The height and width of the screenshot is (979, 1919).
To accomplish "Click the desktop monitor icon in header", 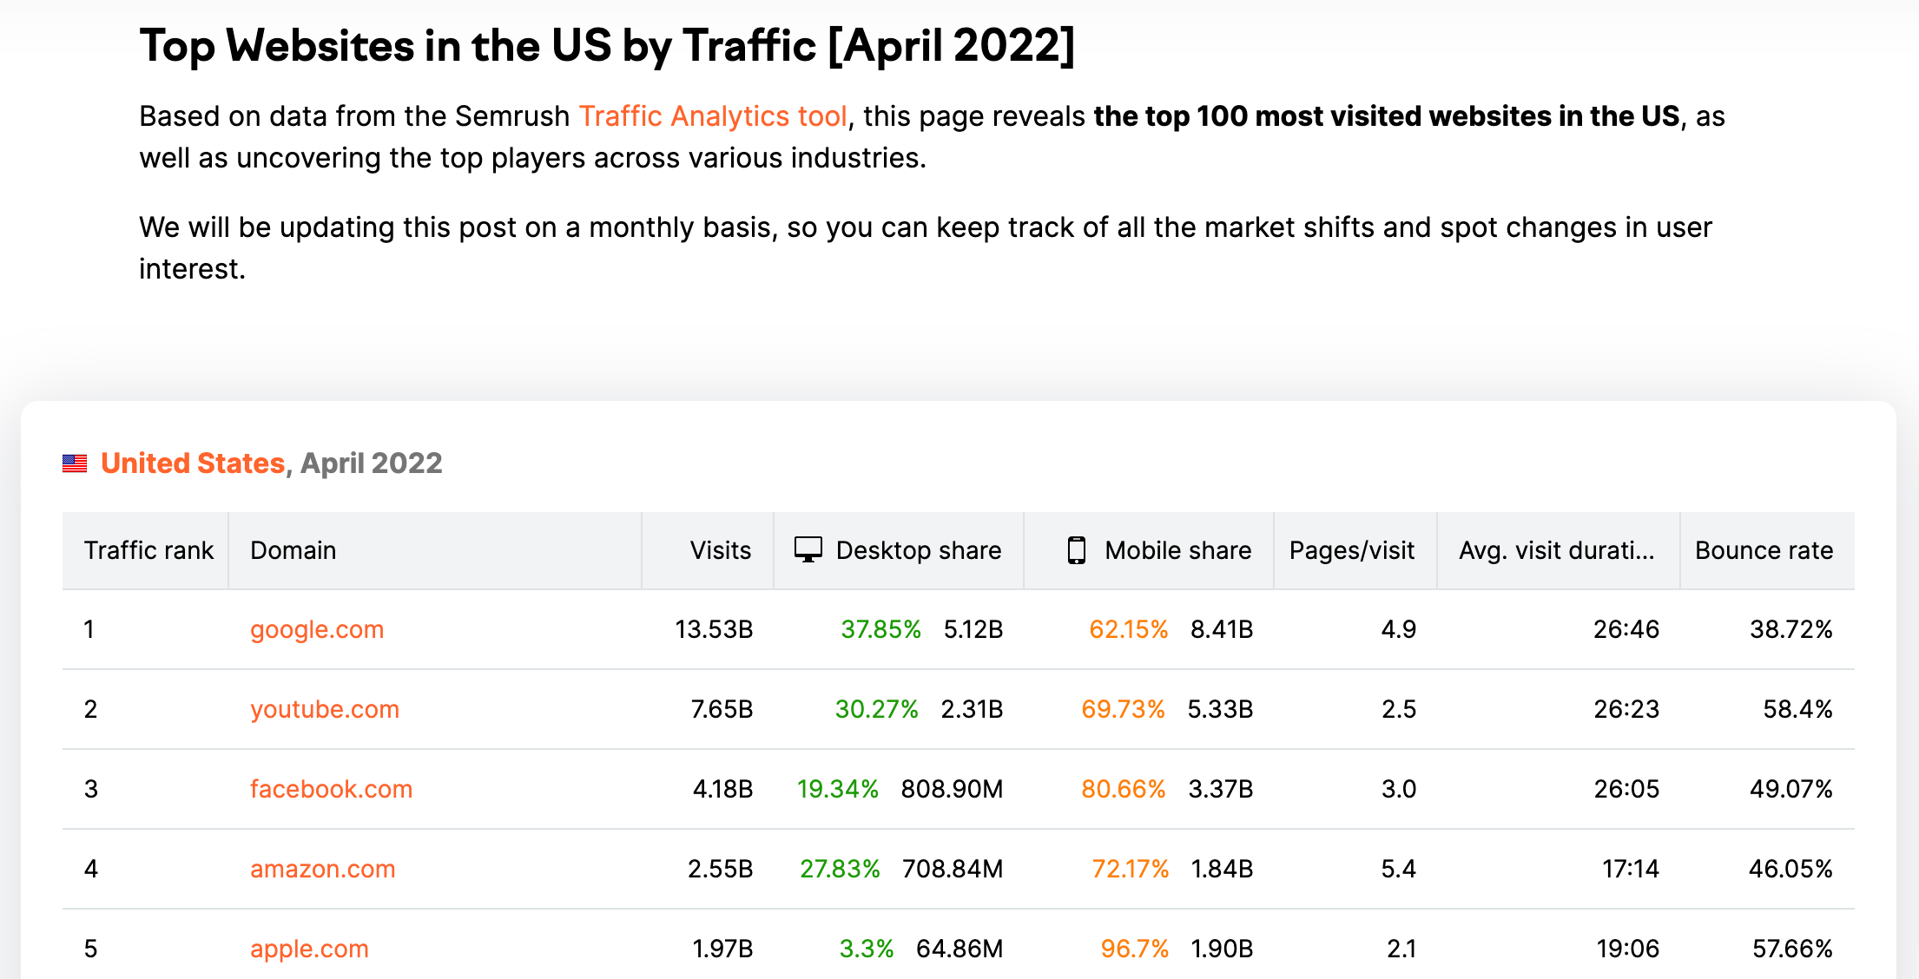I will pyautogui.click(x=808, y=550).
